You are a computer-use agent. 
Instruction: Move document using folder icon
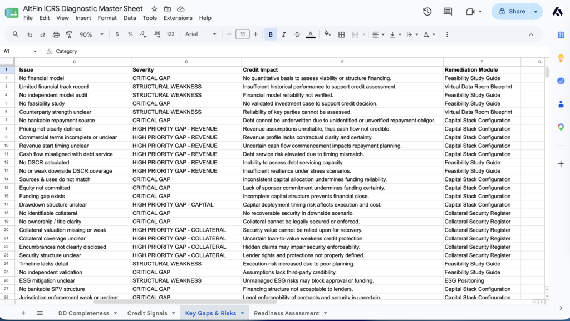tap(168, 9)
